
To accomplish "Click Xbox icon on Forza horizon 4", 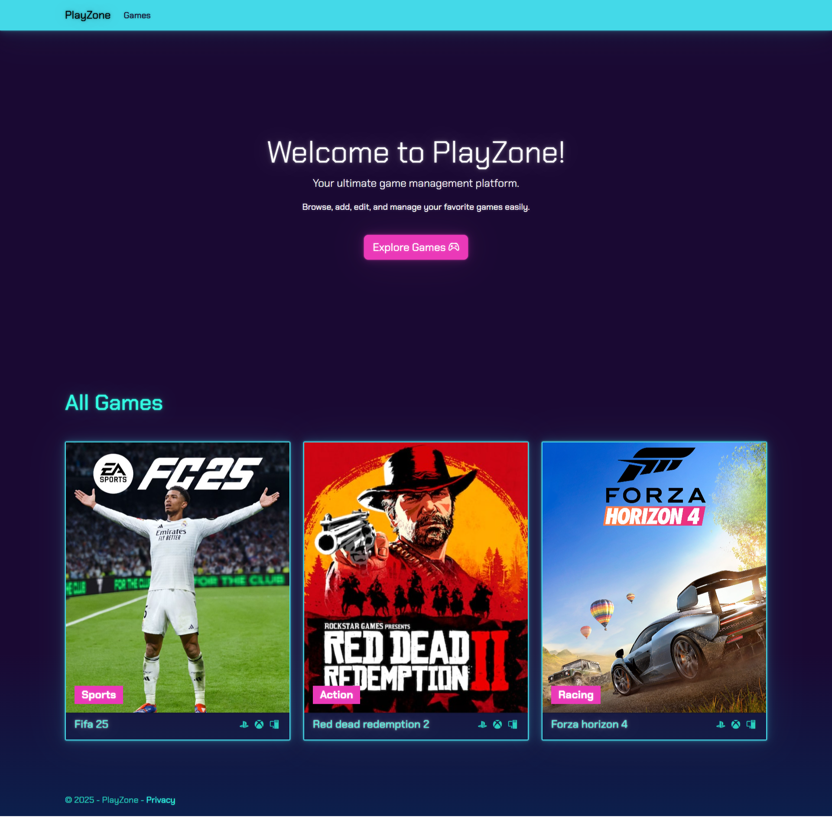I will pos(736,725).
